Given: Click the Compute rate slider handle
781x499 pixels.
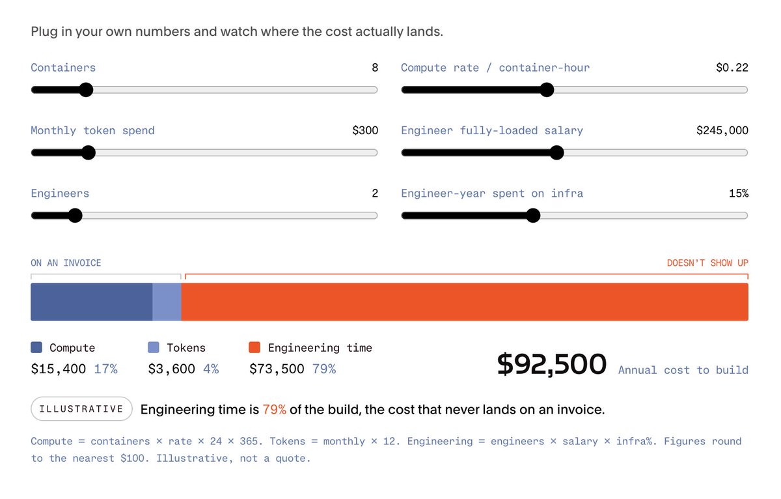Looking at the screenshot, I should [x=547, y=90].
